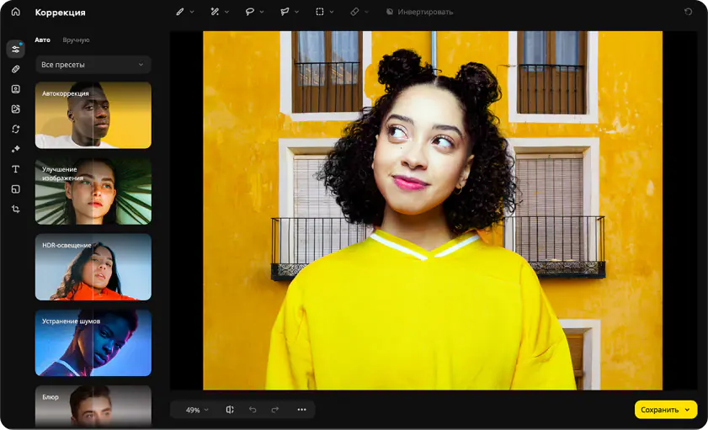Open the more options ellipsis menu
Viewport: 708px width, 430px height.
301,410
